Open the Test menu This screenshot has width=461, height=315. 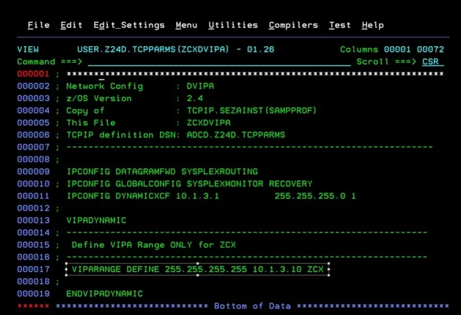340,25
